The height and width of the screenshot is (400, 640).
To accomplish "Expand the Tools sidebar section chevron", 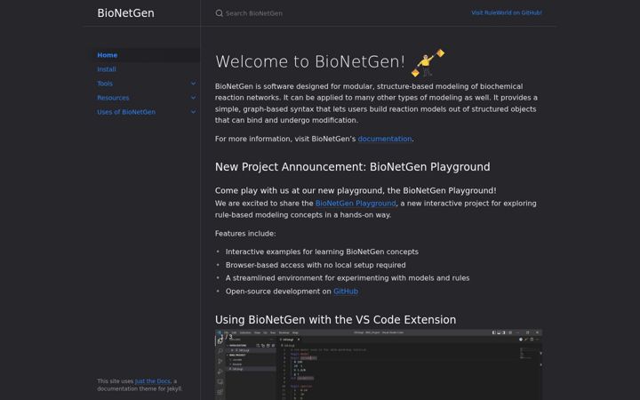I will 193,84.
